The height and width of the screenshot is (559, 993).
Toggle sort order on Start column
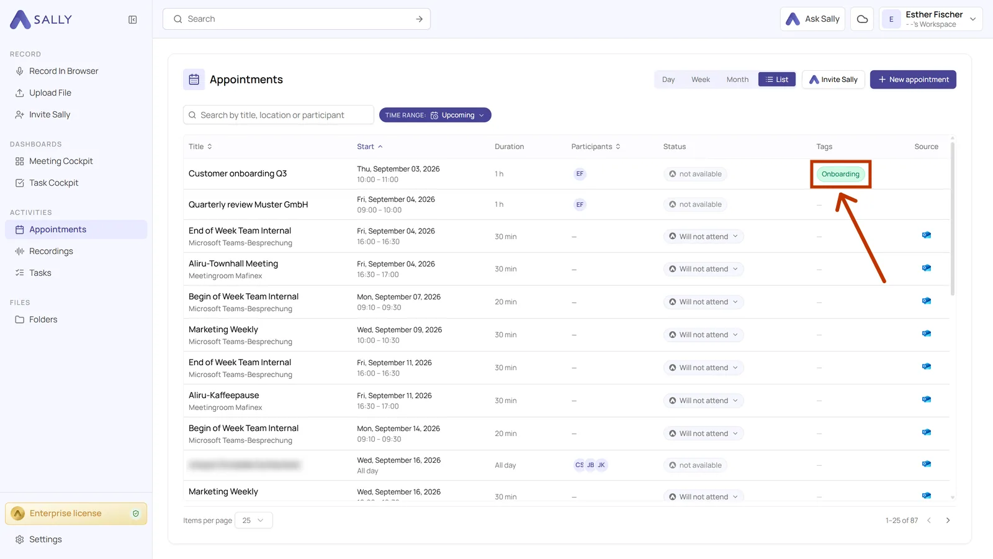[x=370, y=147]
